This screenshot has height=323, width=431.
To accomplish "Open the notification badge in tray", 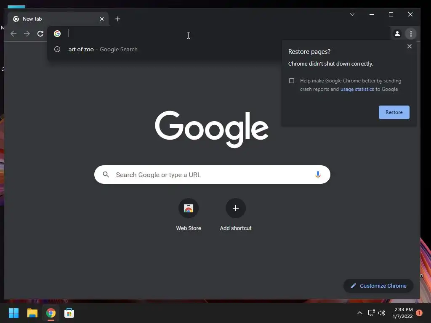I will pos(419,313).
